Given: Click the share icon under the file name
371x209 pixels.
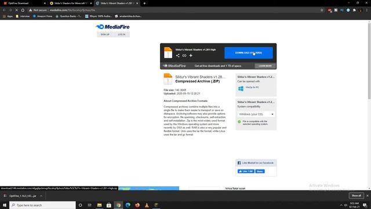Looking at the screenshot, I should point(178,56).
